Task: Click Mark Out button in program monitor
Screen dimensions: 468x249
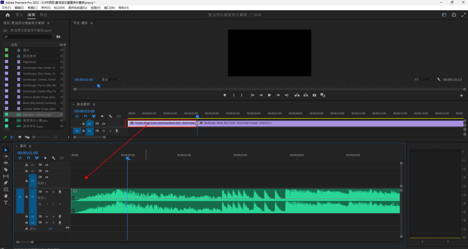Action: pos(242,95)
